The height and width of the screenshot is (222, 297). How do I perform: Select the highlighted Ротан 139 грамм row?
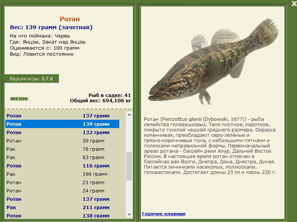coord(62,124)
